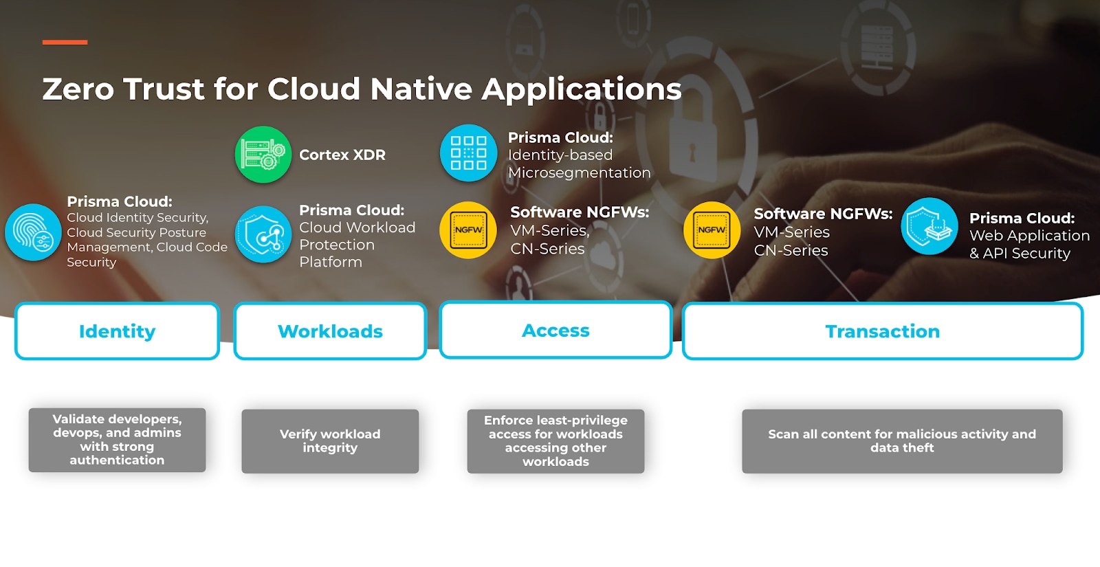Select the Workloads box
This screenshot has height=567, width=1100.
point(330,331)
